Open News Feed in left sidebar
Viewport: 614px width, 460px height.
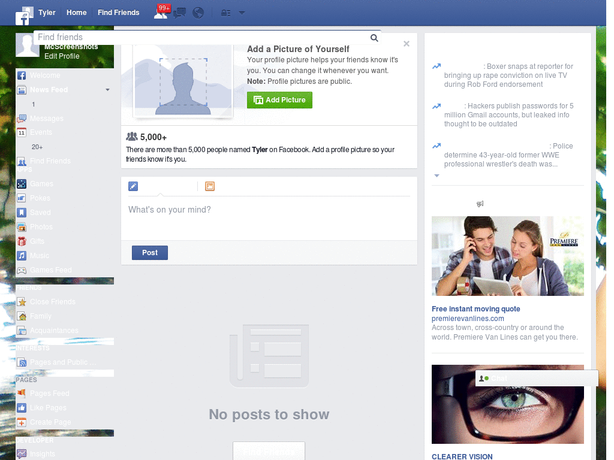tap(49, 90)
